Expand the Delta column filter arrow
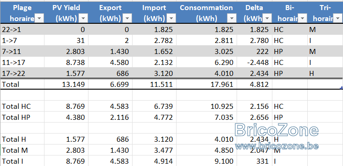The width and height of the screenshot is (343, 166). [267, 19]
